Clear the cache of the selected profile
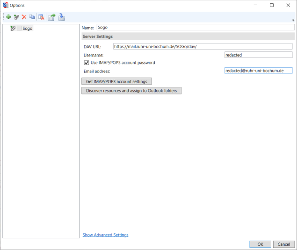Viewport: 297px width, 250px height. click(x=41, y=17)
